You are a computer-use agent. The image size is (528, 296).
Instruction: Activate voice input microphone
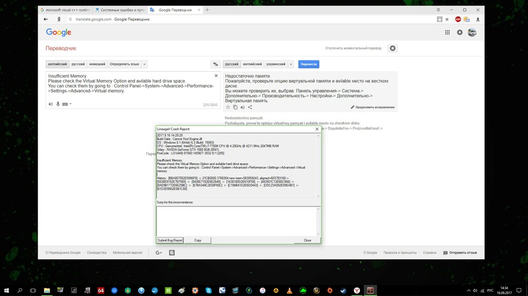[58, 104]
